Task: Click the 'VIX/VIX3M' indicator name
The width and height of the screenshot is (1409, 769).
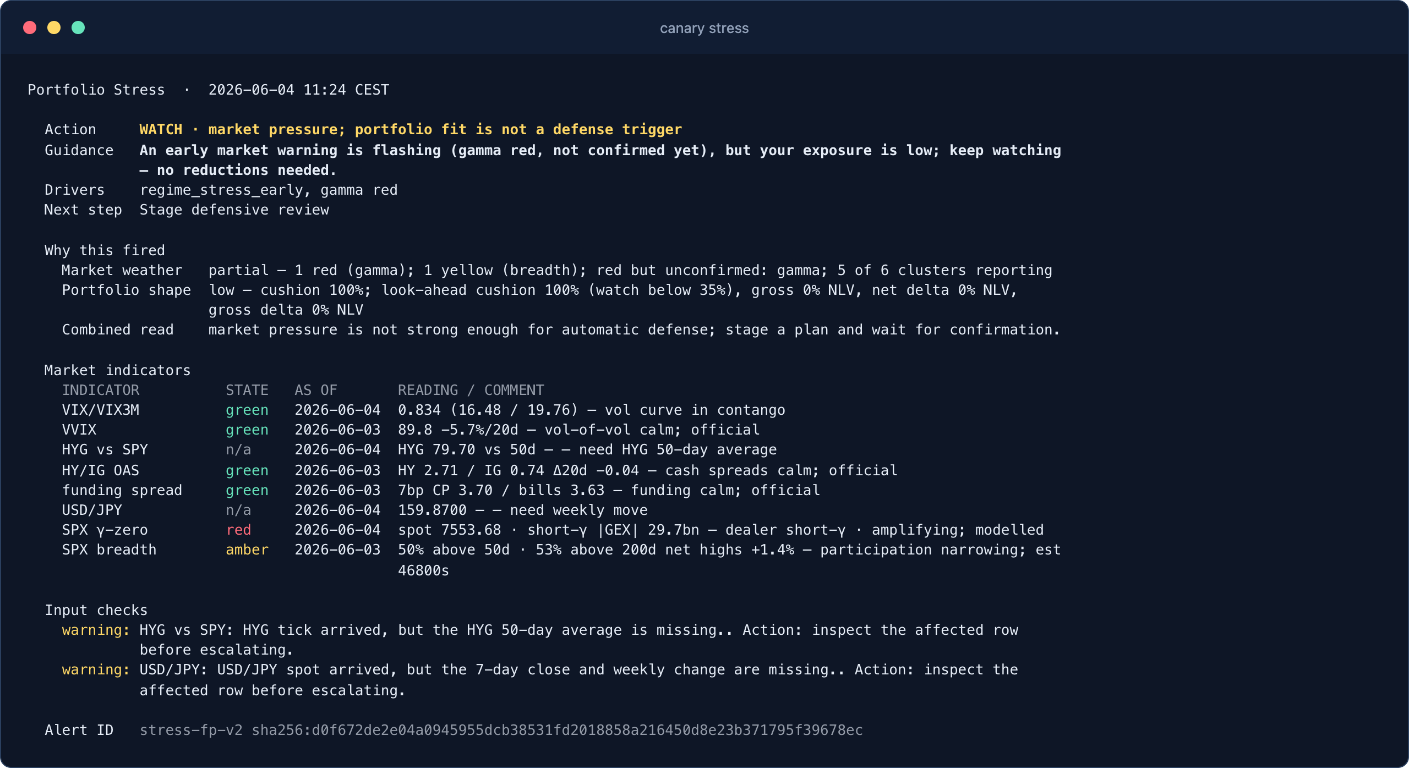Action: 101,410
